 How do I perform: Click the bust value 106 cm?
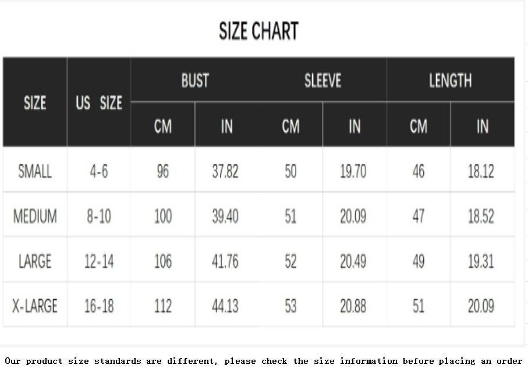click(163, 261)
